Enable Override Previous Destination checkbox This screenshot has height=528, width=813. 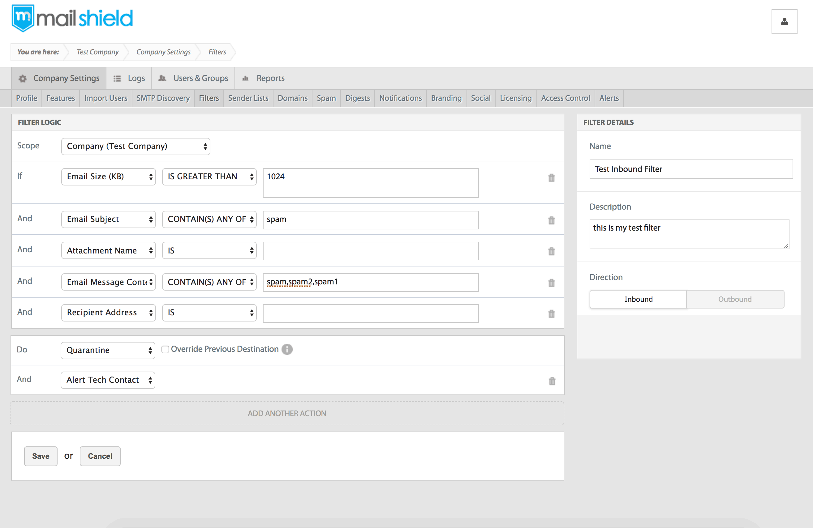click(165, 349)
